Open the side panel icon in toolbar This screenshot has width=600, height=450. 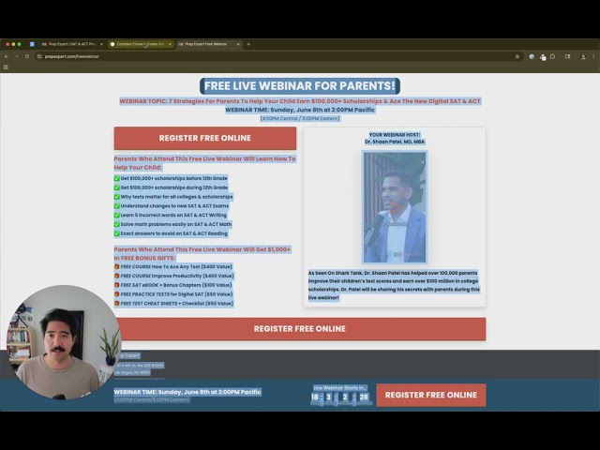pyautogui.click(x=568, y=56)
